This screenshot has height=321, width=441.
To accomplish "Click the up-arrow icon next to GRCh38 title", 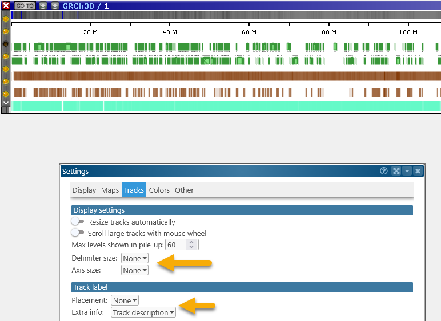I will pos(55,5).
